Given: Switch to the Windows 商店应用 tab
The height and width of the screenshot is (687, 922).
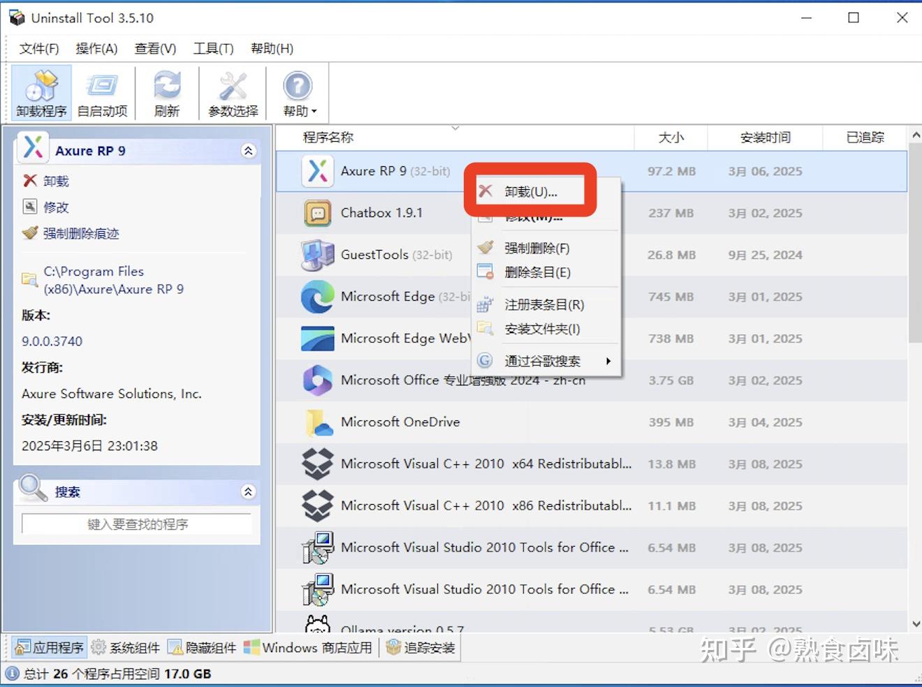Looking at the screenshot, I should coord(308,647).
